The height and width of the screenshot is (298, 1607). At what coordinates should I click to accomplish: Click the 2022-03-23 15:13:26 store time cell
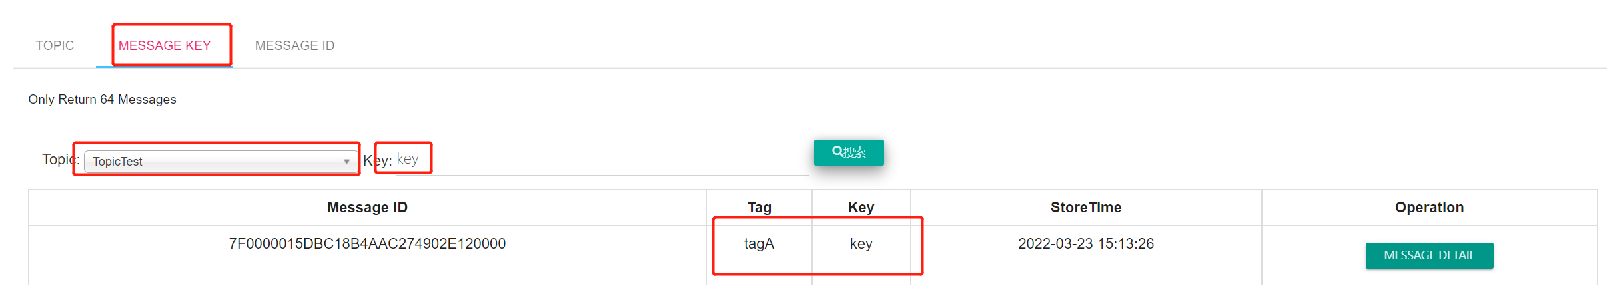coord(1086,244)
